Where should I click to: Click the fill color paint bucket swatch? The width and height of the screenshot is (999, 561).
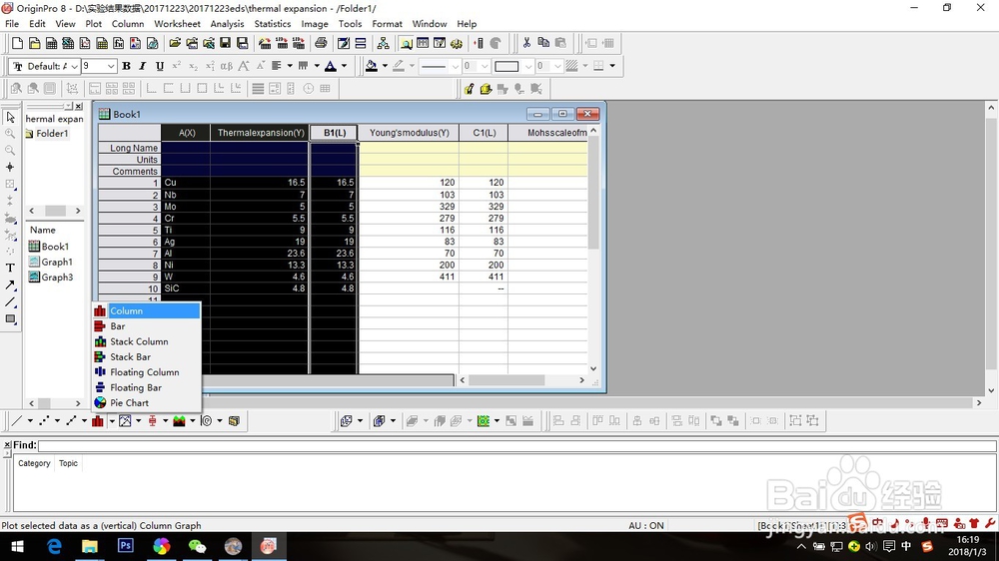pyautogui.click(x=372, y=66)
